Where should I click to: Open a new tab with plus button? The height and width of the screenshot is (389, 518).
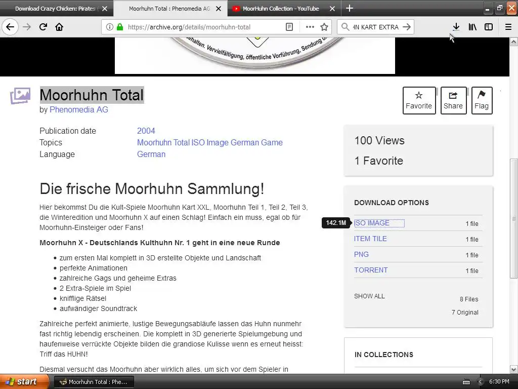click(x=350, y=8)
